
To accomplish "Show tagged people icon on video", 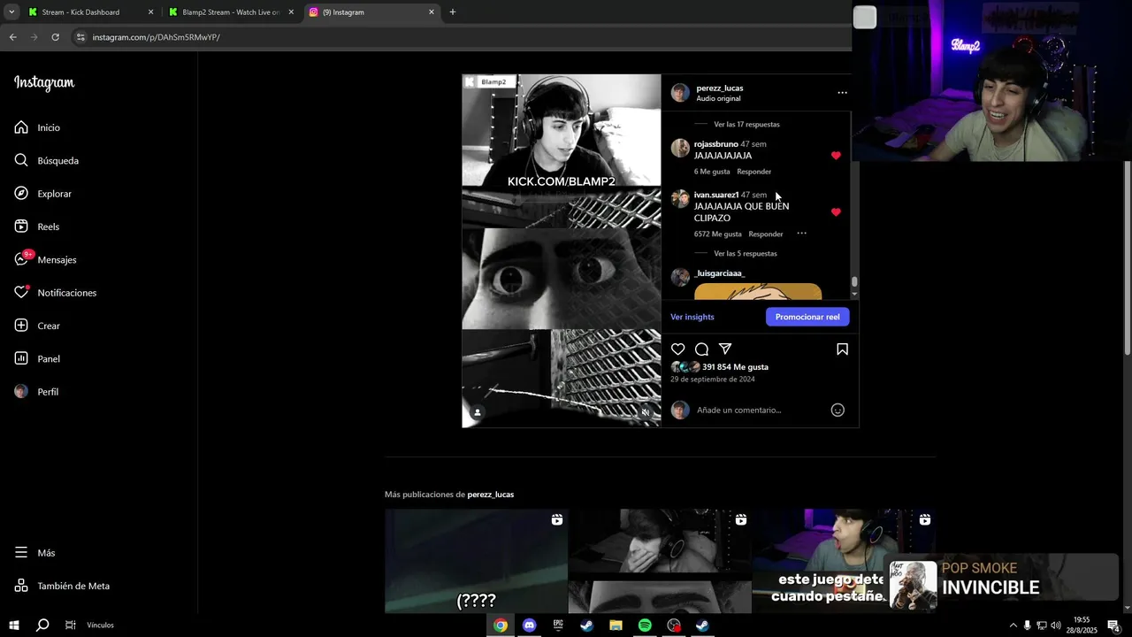I will click(478, 412).
